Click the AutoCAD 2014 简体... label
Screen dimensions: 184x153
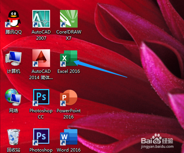click(x=41, y=74)
